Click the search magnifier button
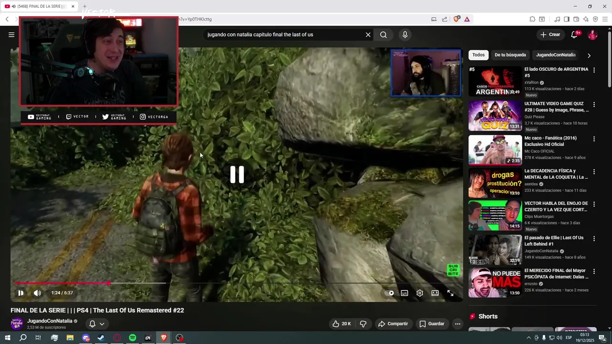The height and width of the screenshot is (344, 612). tap(383, 34)
